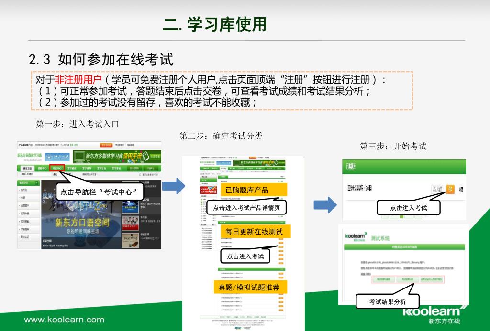
Task: Click the blue download banner beside the site logo
Action: [57, 157]
